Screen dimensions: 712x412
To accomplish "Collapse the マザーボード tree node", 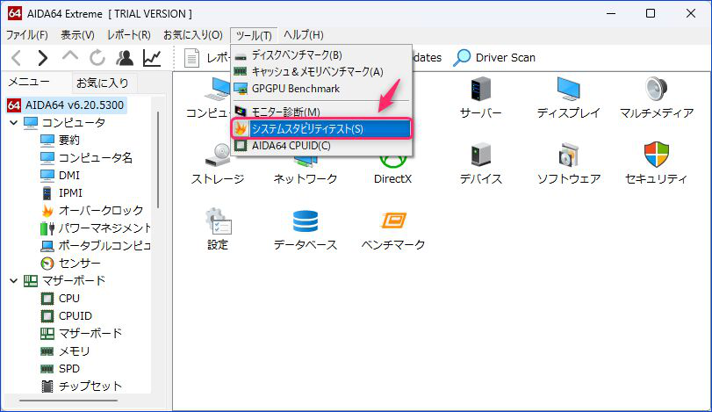I will pos(14,281).
